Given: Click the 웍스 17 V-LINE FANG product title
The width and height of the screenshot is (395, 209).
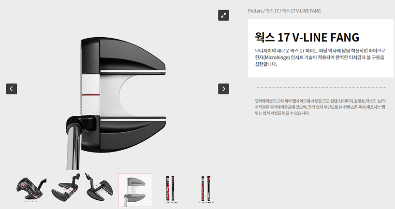Looking at the screenshot, I should pos(307,38).
